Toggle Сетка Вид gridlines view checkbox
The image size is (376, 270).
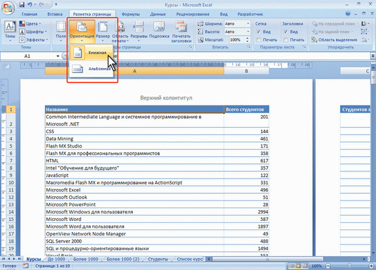click(x=258, y=31)
